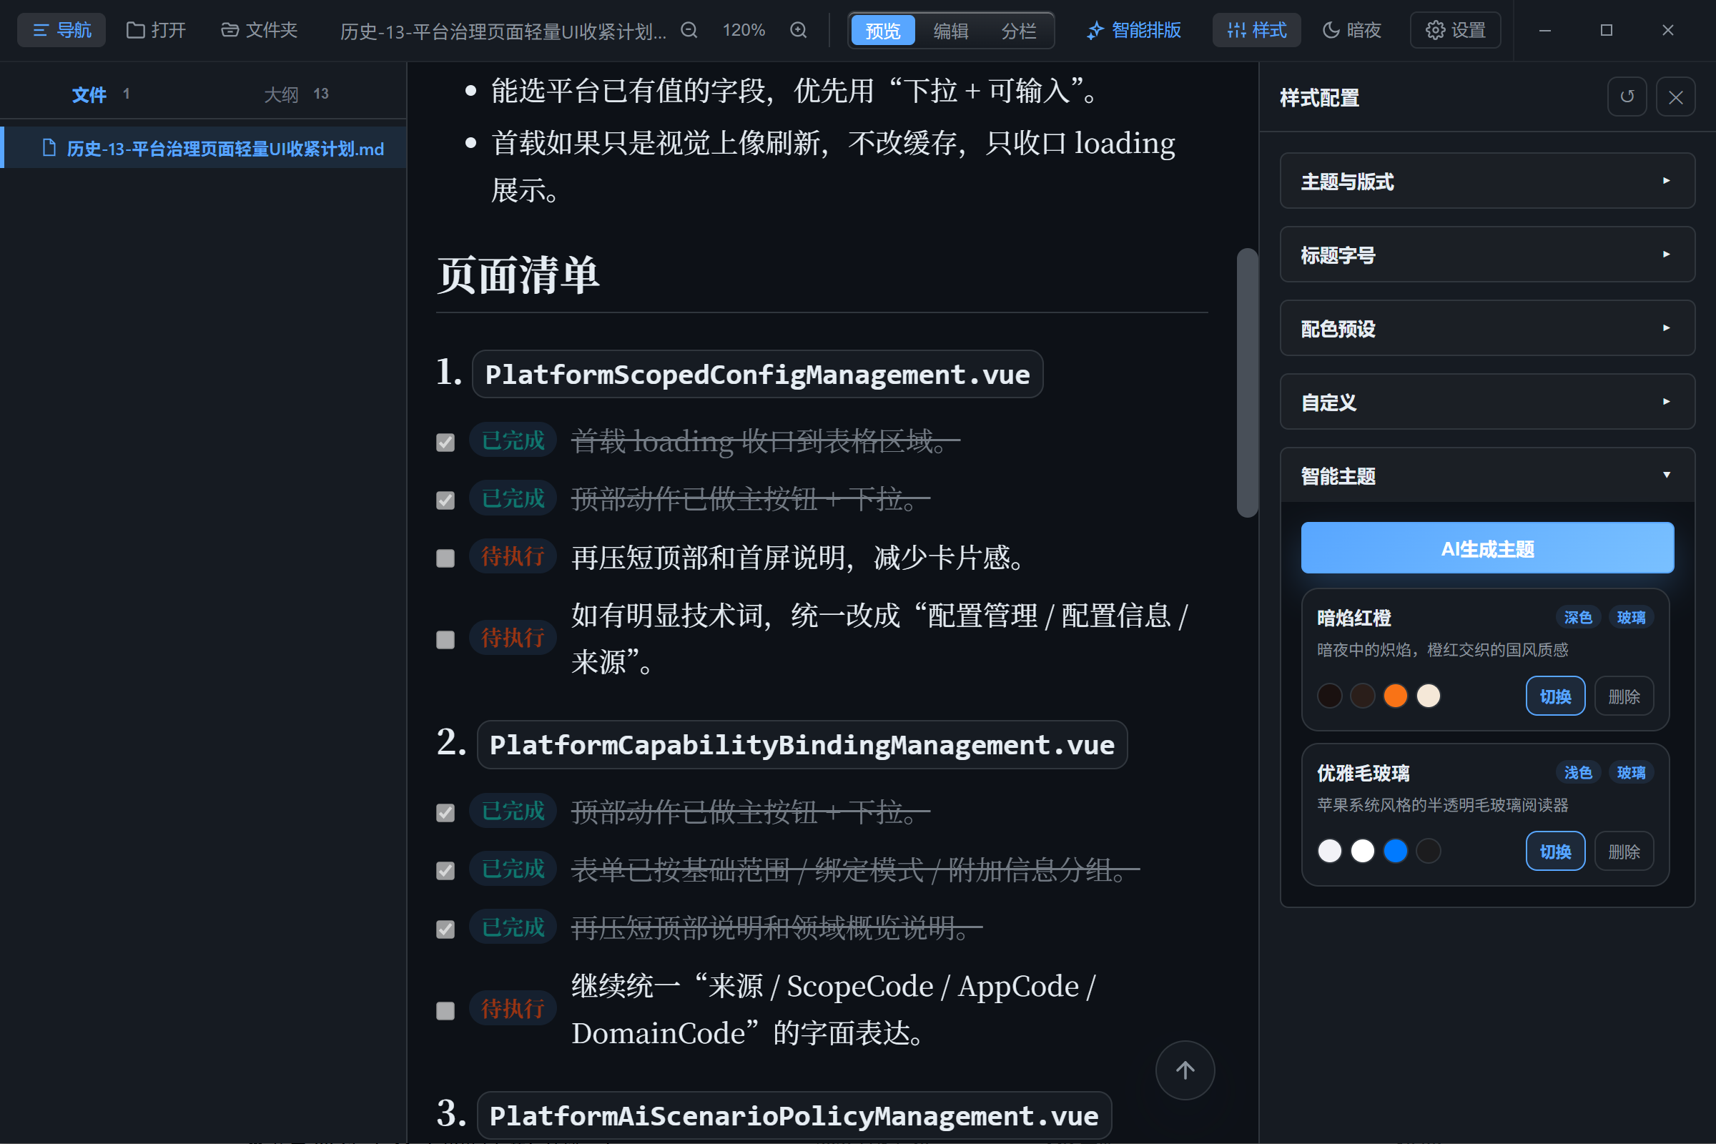Viewport: 1716px width, 1144px height.
Task: Open 设置 settings
Action: point(1456,30)
